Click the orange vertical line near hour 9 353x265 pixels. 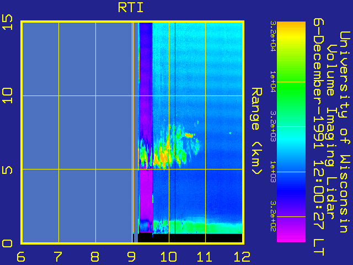[x=133, y=128]
